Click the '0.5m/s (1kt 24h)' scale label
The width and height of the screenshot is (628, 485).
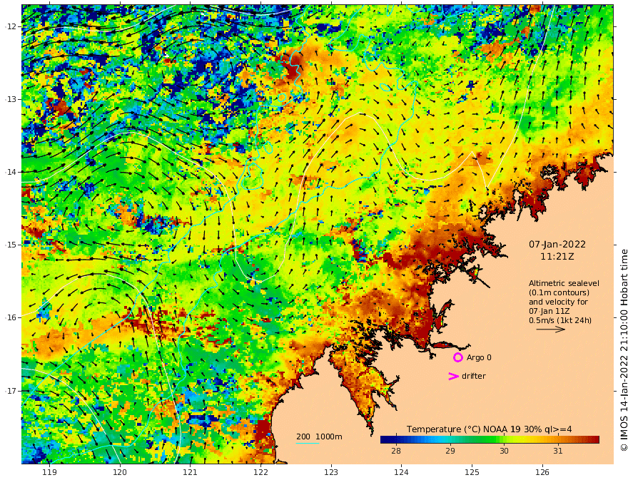560,320
